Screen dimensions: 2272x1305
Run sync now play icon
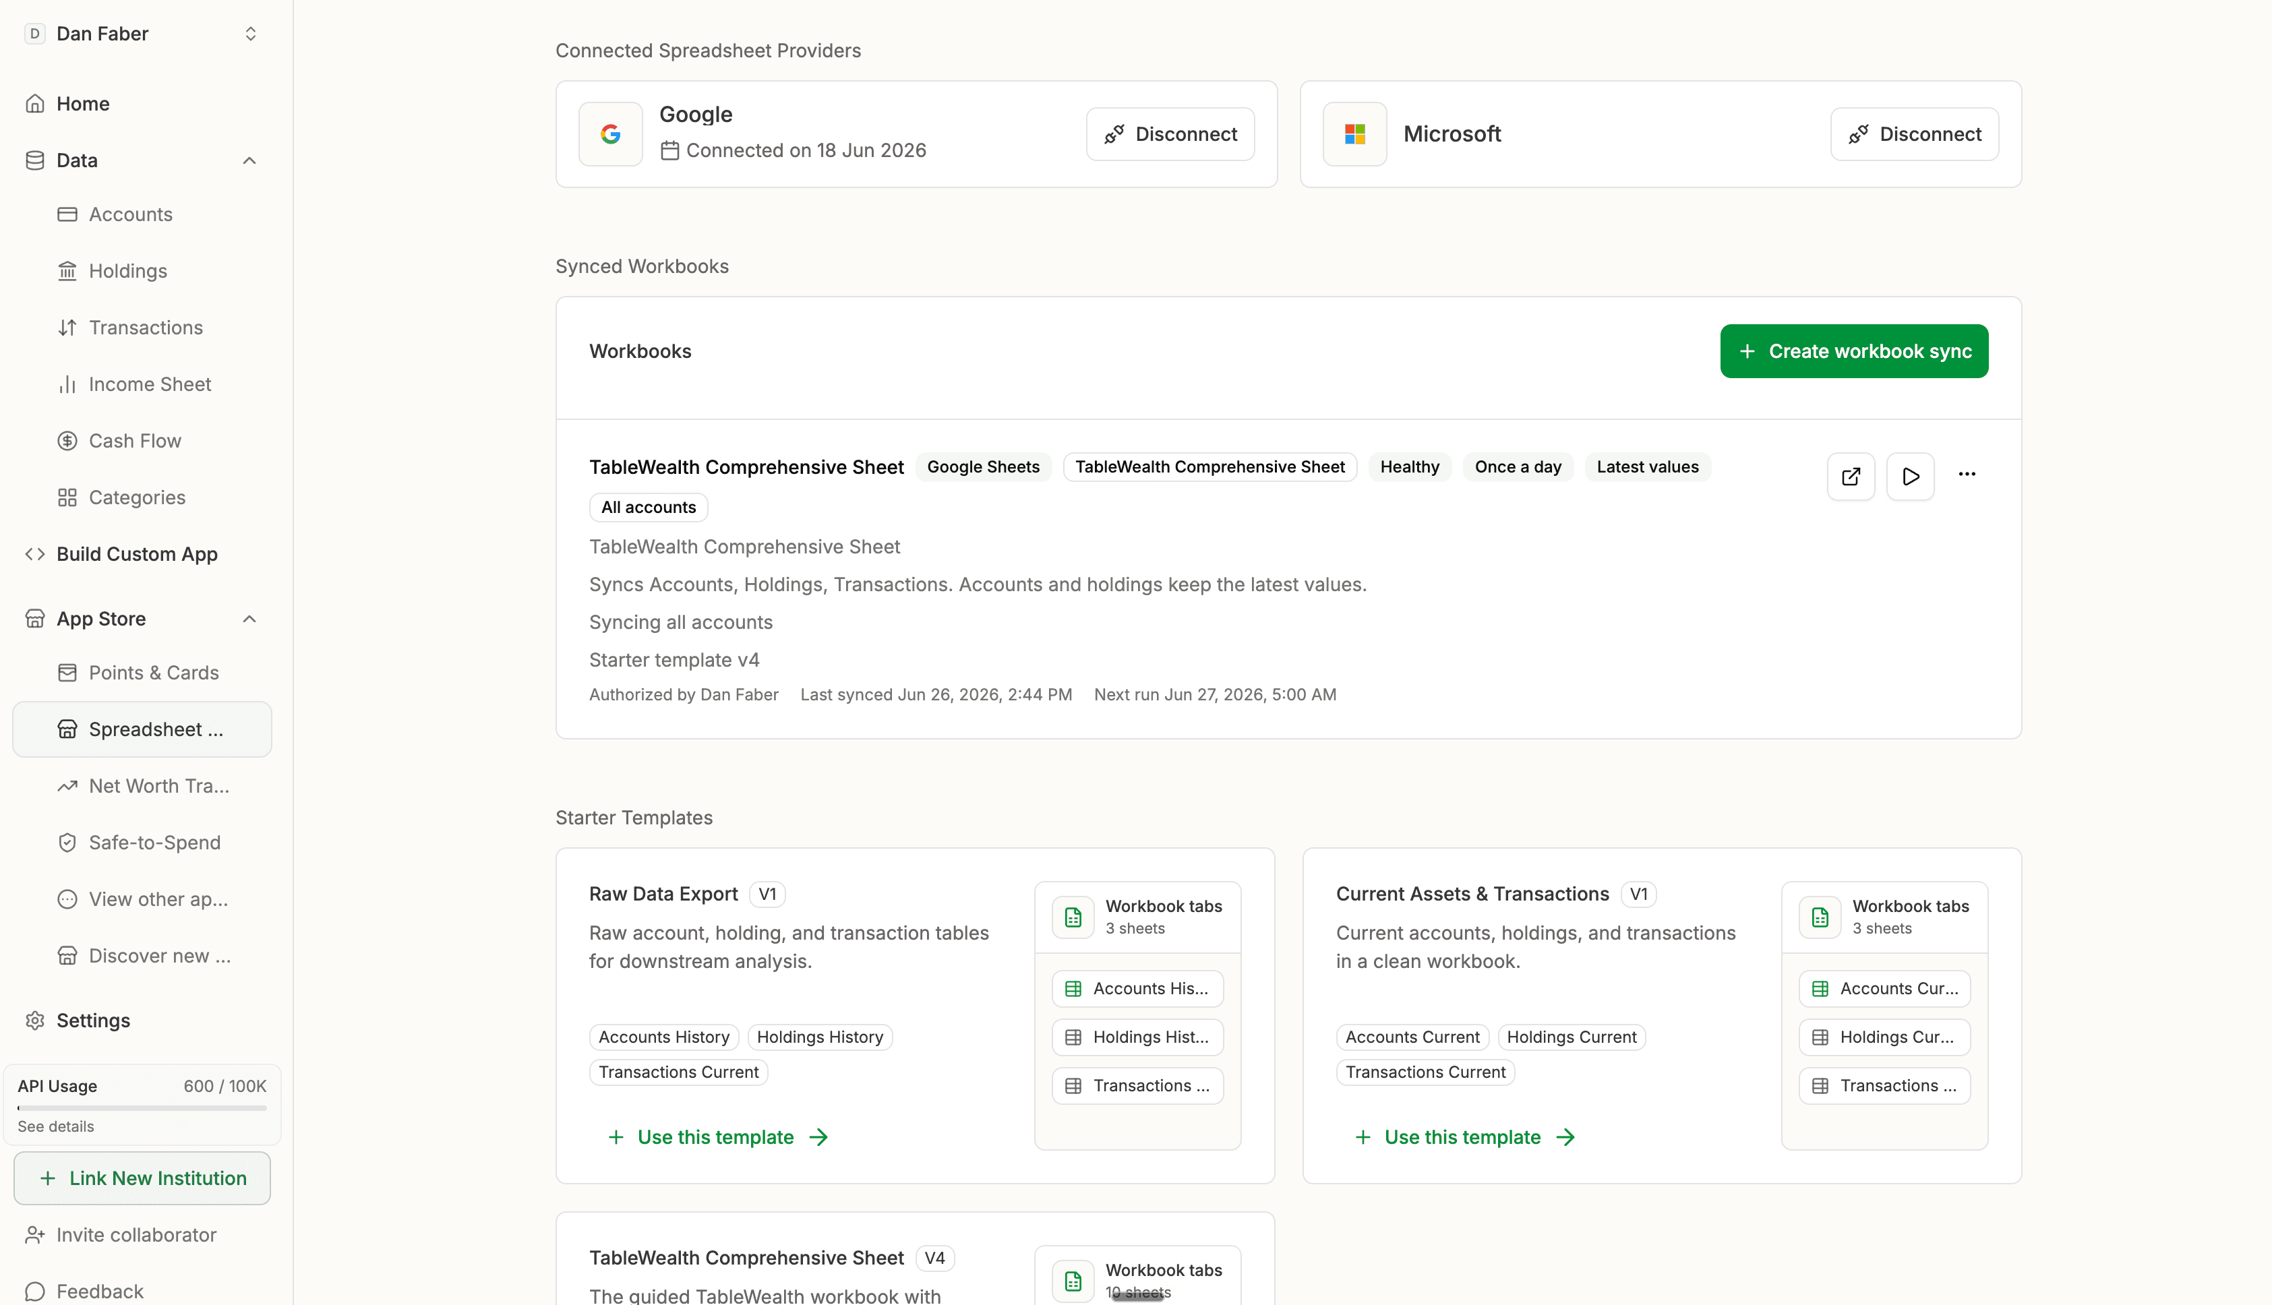coord(1910,476)
